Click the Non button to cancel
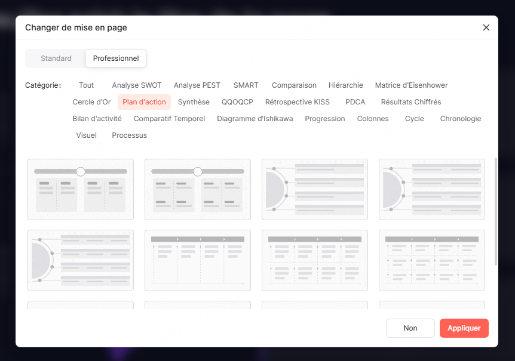 coord(410,328)
